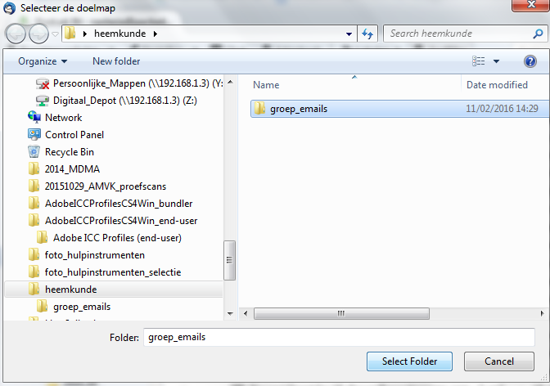Select the Control Panel icon in sidebar

pyautogui.click(x=34, y=134)
